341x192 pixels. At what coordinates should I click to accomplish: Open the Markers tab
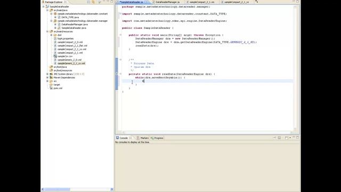click(143, 138)
